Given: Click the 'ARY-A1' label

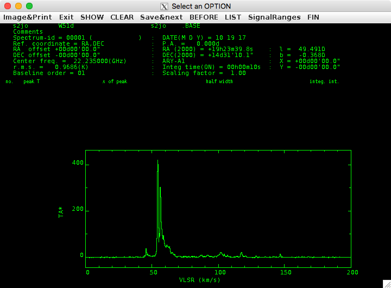Looking at the screenshot, I should click(174, 61).
